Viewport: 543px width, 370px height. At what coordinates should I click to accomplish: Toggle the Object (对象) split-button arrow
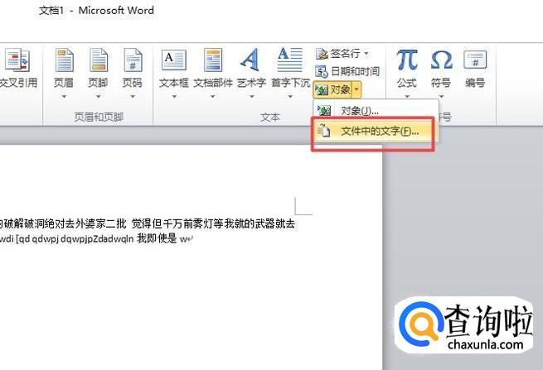click(357, 90)
